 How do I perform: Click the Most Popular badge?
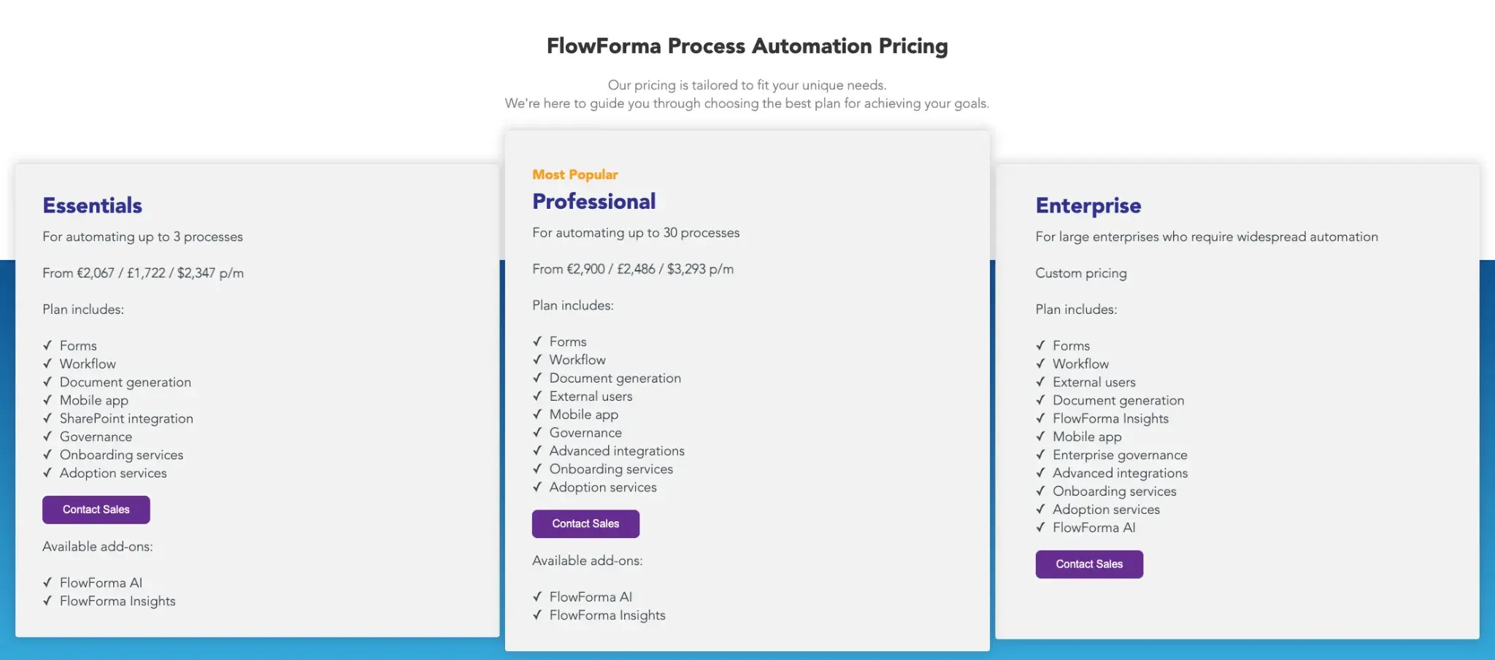(x=574, y=174)
